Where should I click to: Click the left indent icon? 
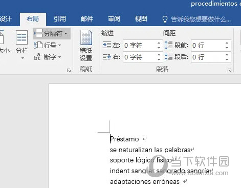click(x=107, y=45)
